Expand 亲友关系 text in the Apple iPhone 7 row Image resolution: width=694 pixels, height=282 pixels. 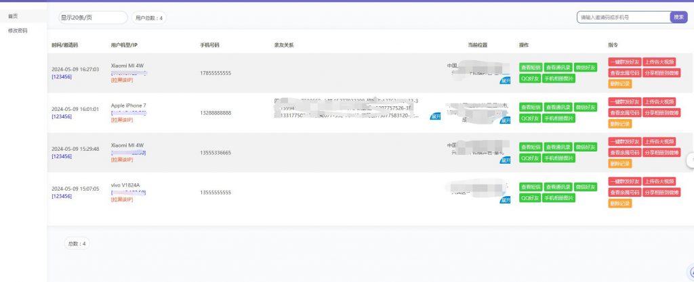point(434,116)
